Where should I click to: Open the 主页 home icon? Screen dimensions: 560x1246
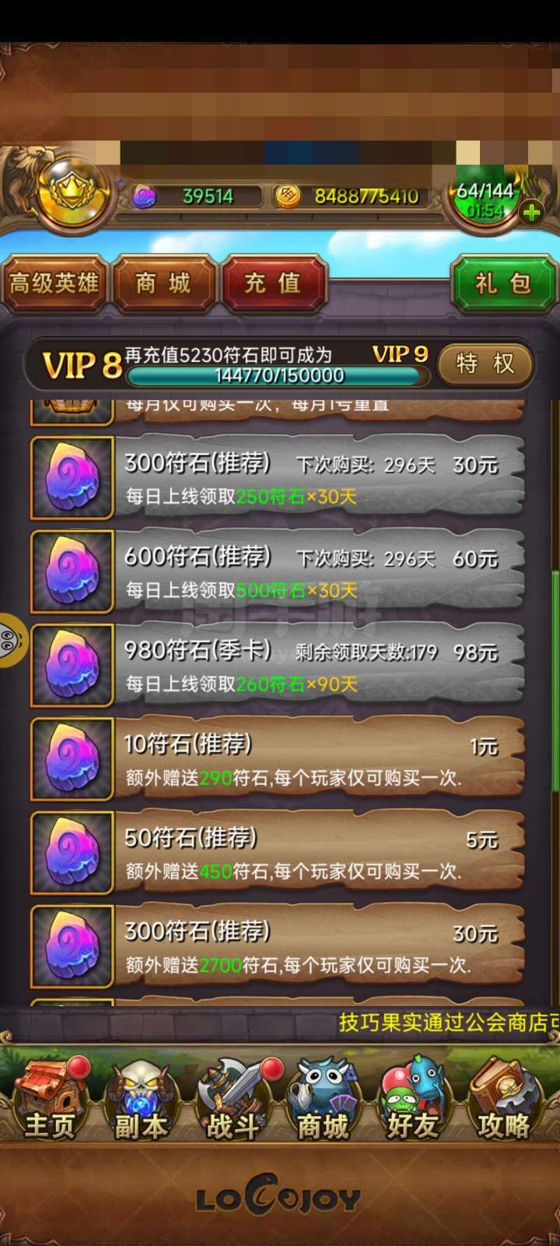pyautogui.click(x=51, y=1098)
